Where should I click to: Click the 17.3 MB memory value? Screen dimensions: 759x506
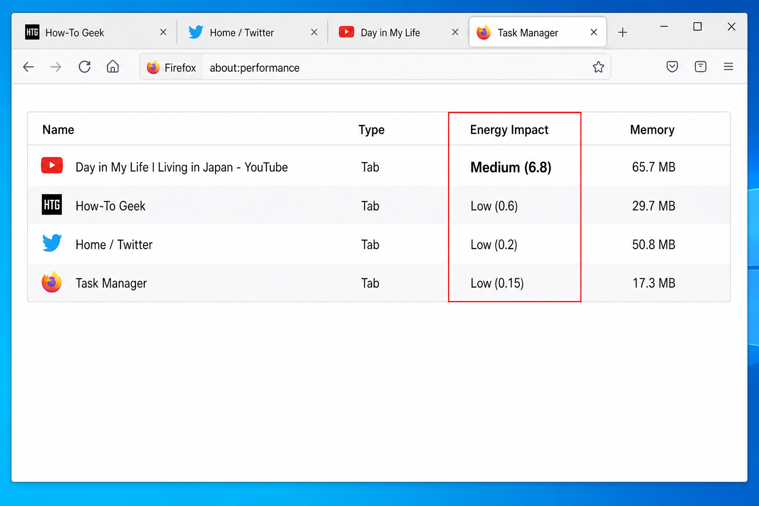tap(654, 283)
